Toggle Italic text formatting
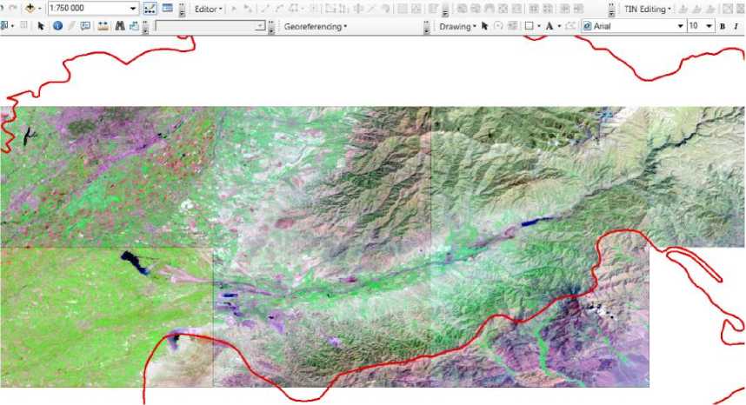The width and height of the screenshot is (746, 405). click(736, 26)
